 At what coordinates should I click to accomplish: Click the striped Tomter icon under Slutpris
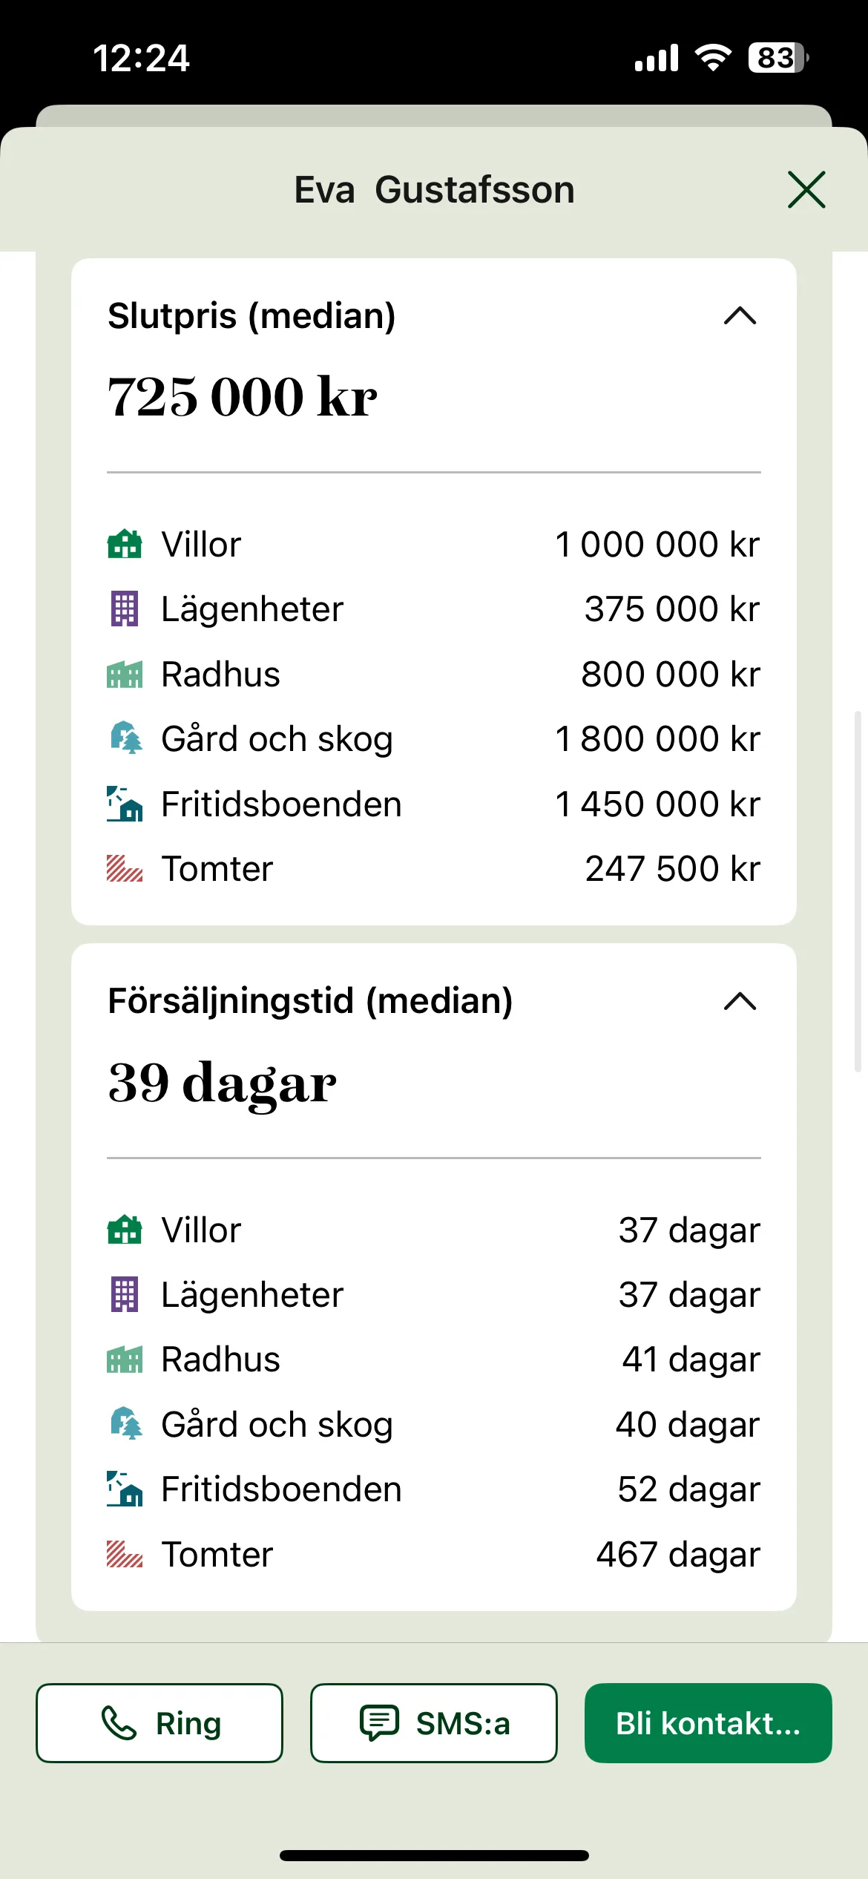click(x=125, y=868)
